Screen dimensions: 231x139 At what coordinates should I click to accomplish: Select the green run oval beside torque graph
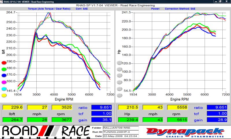tap(4, 69)
